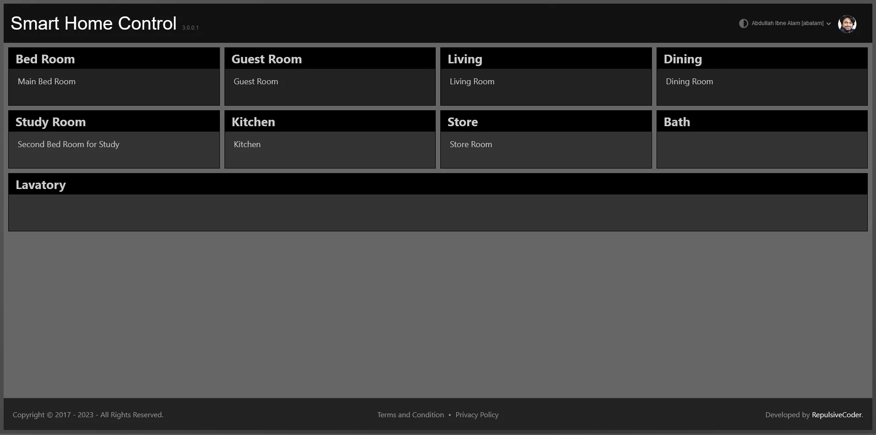Open the Lavatory panel
This screenshot has width=876, height=435.
[438, 202]
